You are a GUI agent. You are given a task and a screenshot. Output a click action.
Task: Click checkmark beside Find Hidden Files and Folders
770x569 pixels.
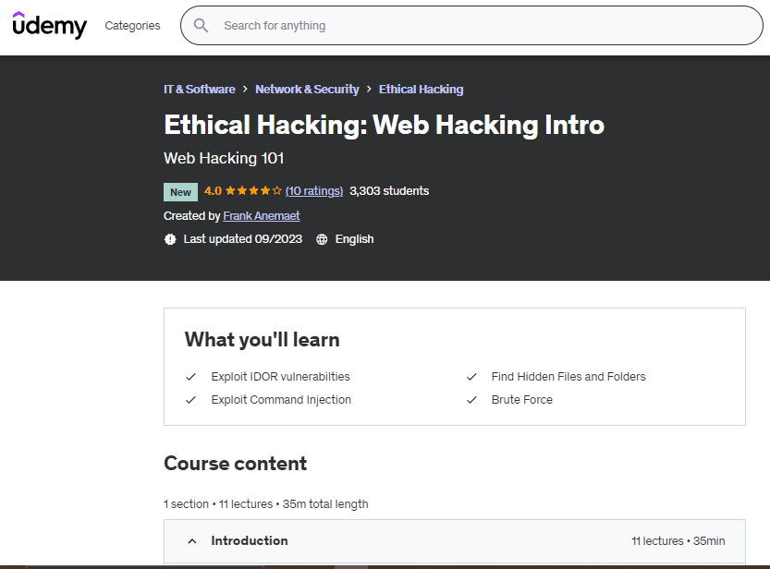coord(471,377)
